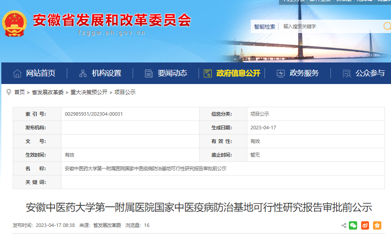Click the 项目公示 breadcrumb link

[x=125, y=92]
